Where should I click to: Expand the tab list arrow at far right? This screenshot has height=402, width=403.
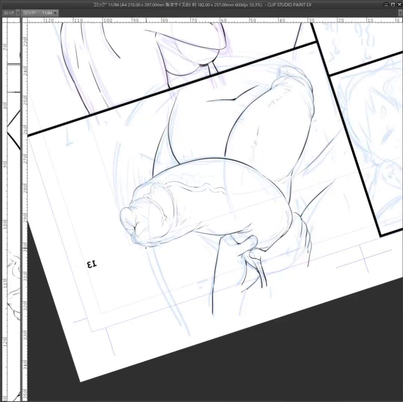click(400, 13)
